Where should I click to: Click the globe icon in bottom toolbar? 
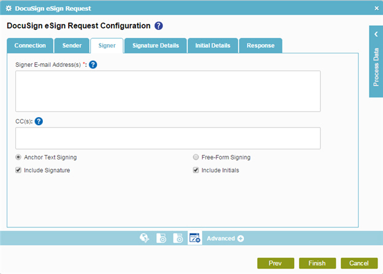145,238
